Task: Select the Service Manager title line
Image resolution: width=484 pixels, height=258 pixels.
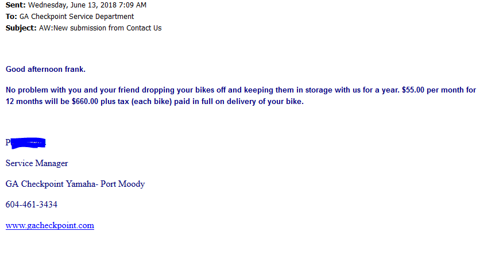Action: pos(37,163)
